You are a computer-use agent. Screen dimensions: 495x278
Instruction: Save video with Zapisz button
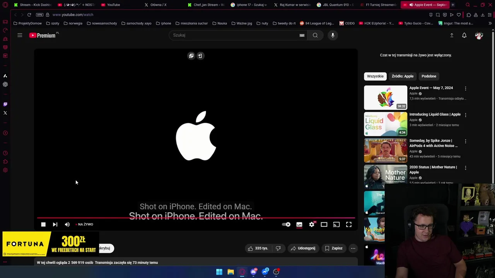(333, 248)
